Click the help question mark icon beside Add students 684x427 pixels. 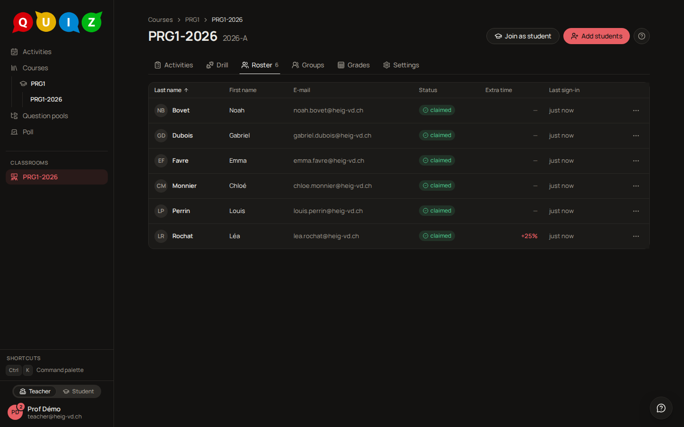coord(641,36)
